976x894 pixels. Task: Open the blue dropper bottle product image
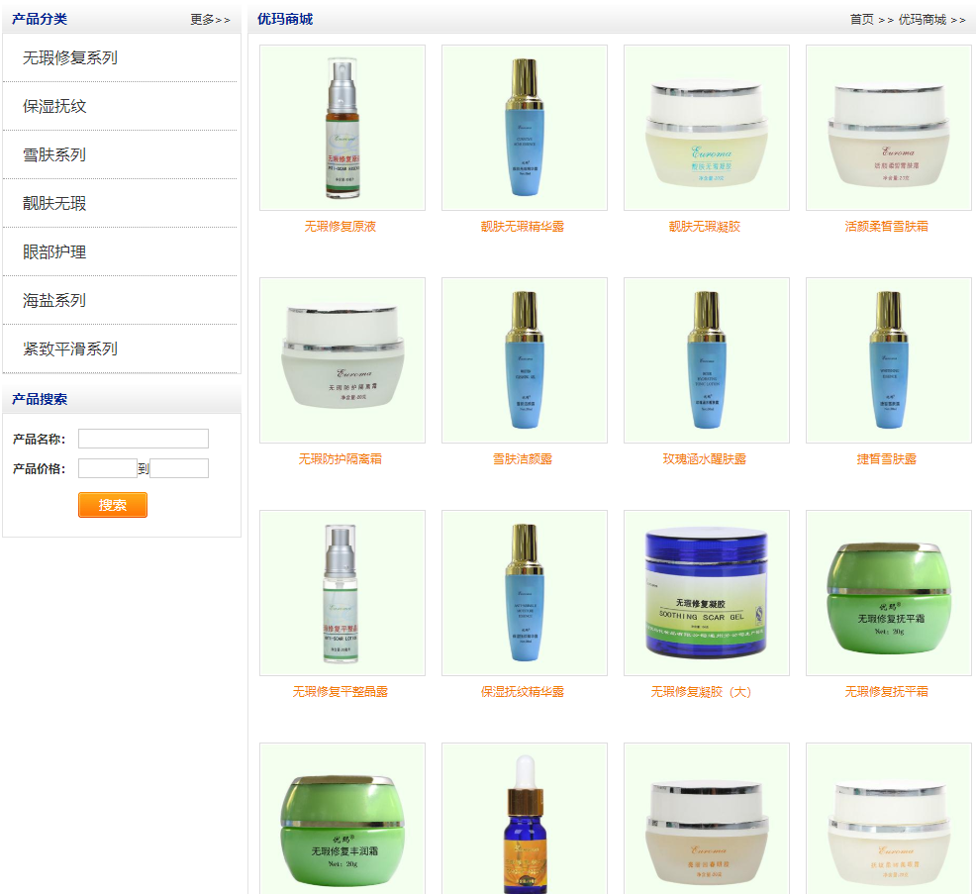click(x=525, y=818)
